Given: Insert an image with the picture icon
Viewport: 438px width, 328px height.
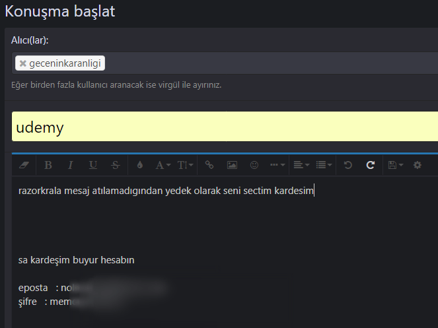Looking at the screenshot, I should 232,165.
